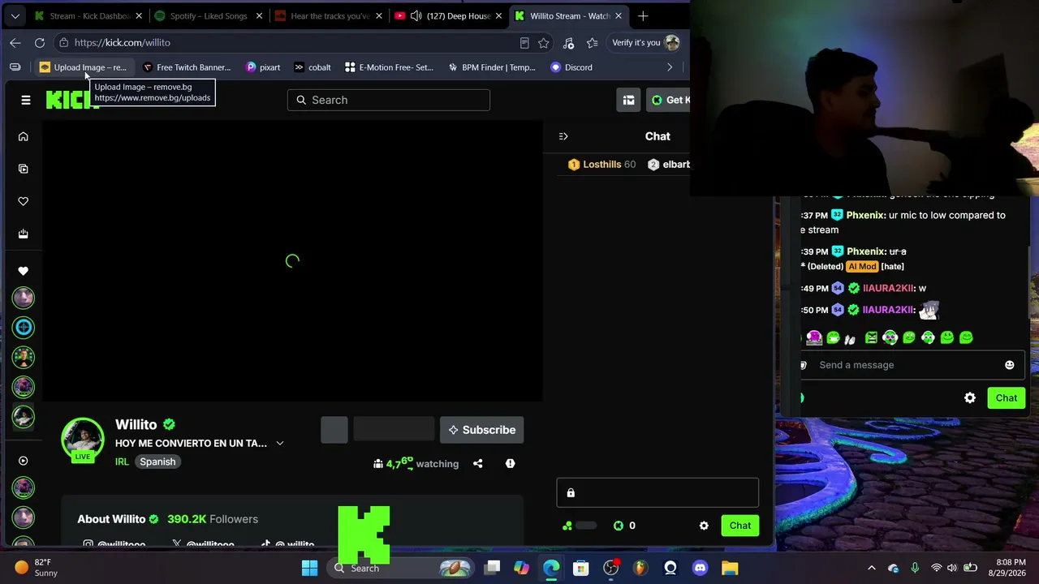Click the Kick search box
Viewport: 1039px width, 584px height.
[x=389, y=100]
